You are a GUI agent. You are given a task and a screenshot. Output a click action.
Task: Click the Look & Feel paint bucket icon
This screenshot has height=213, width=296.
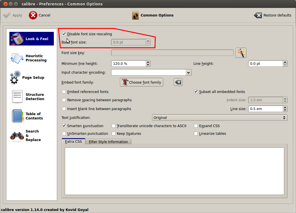[17, 39]
